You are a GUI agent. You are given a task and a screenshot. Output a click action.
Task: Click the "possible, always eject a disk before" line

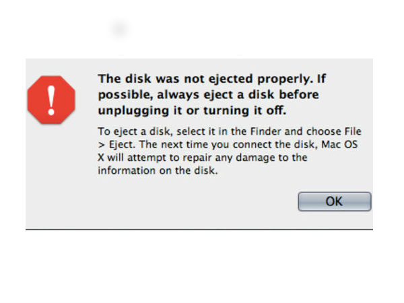(x=209, y=94)
